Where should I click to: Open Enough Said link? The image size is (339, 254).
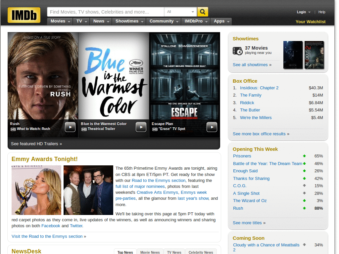pyautogui.click(x=245, y=171)
